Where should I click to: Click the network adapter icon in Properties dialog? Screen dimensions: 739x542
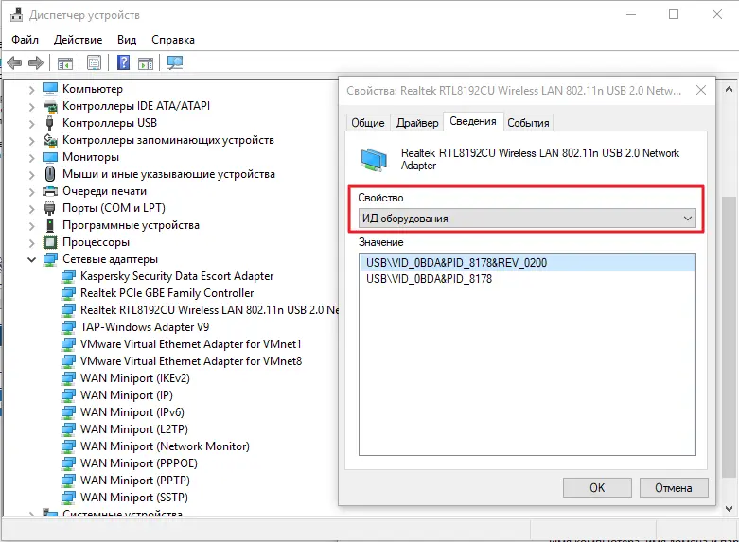(x=374, y=159)
